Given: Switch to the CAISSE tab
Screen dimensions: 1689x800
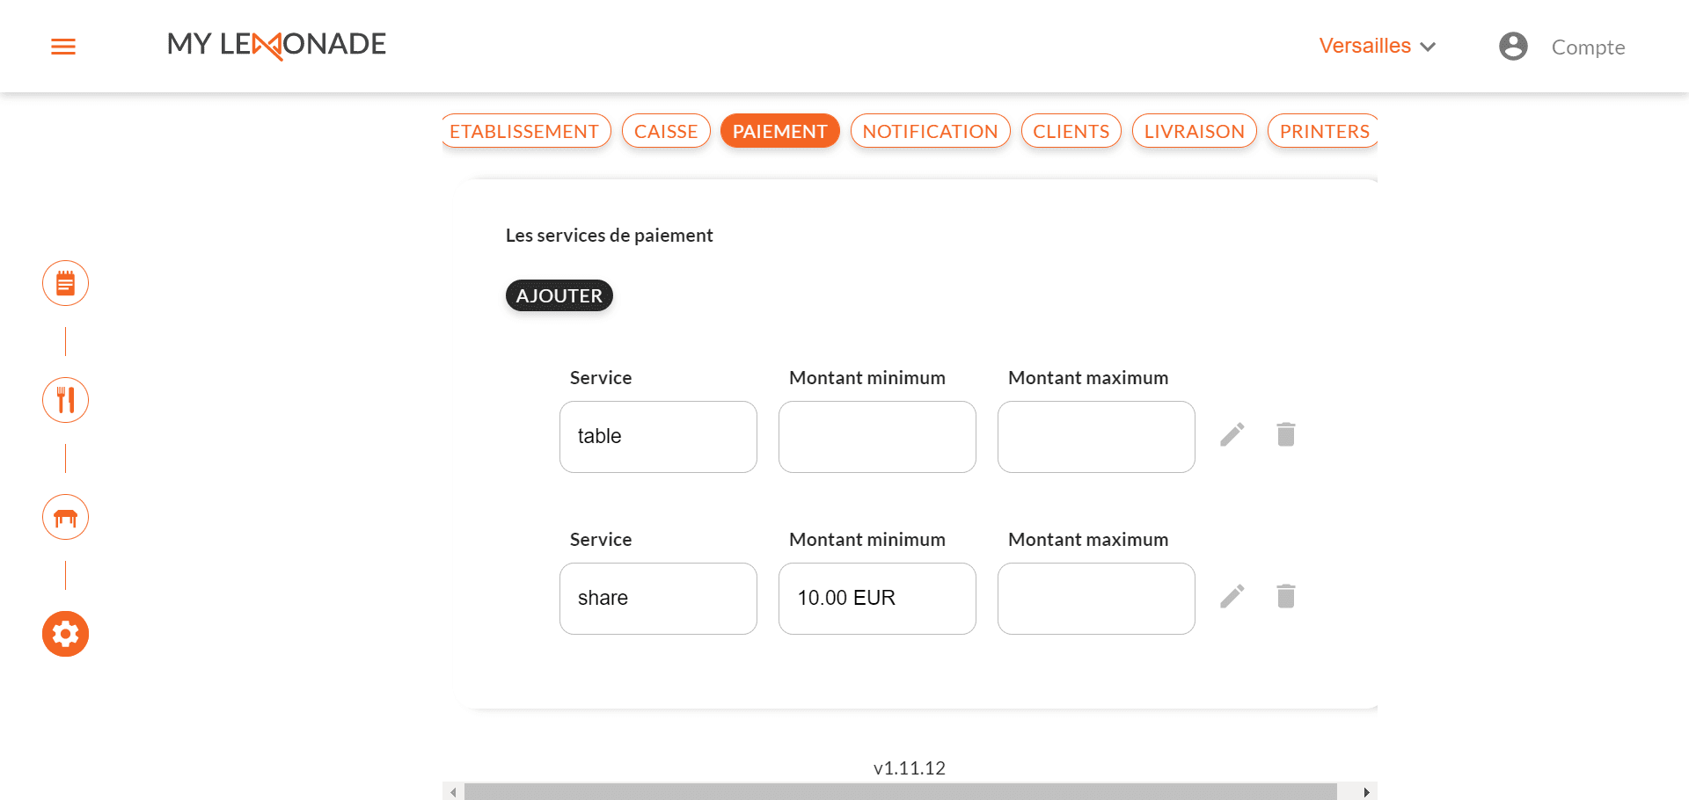Looking at the screenshot, I should 666,131.
